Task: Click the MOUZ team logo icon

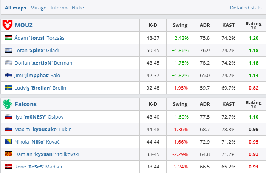Action: click(8, 25)
